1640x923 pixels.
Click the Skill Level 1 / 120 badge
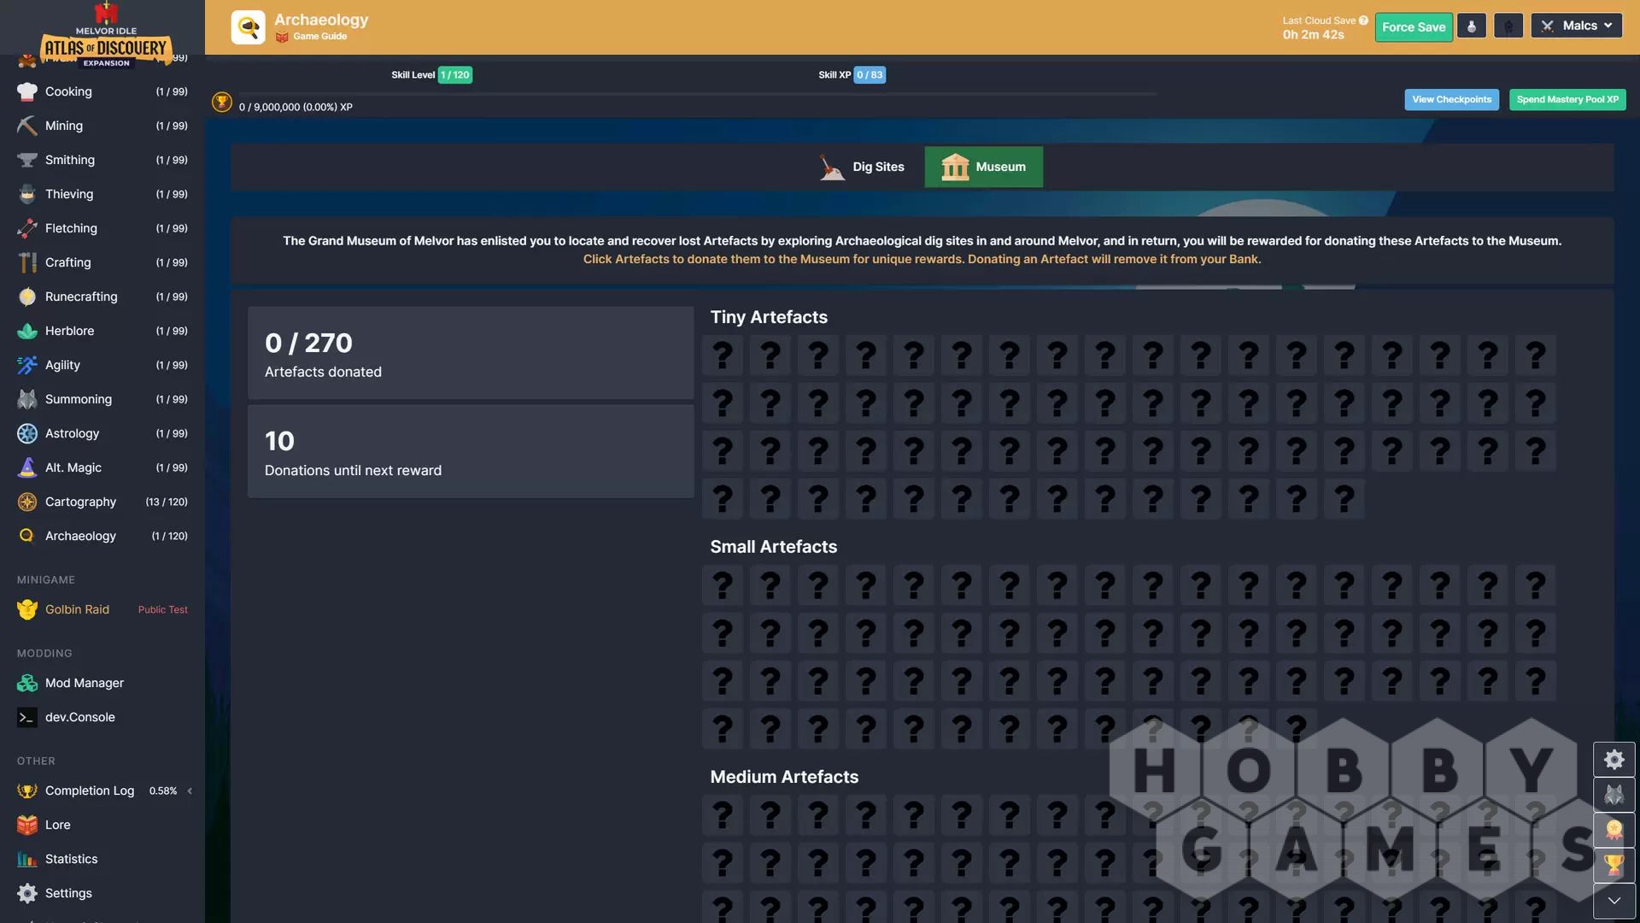point(454,75)
